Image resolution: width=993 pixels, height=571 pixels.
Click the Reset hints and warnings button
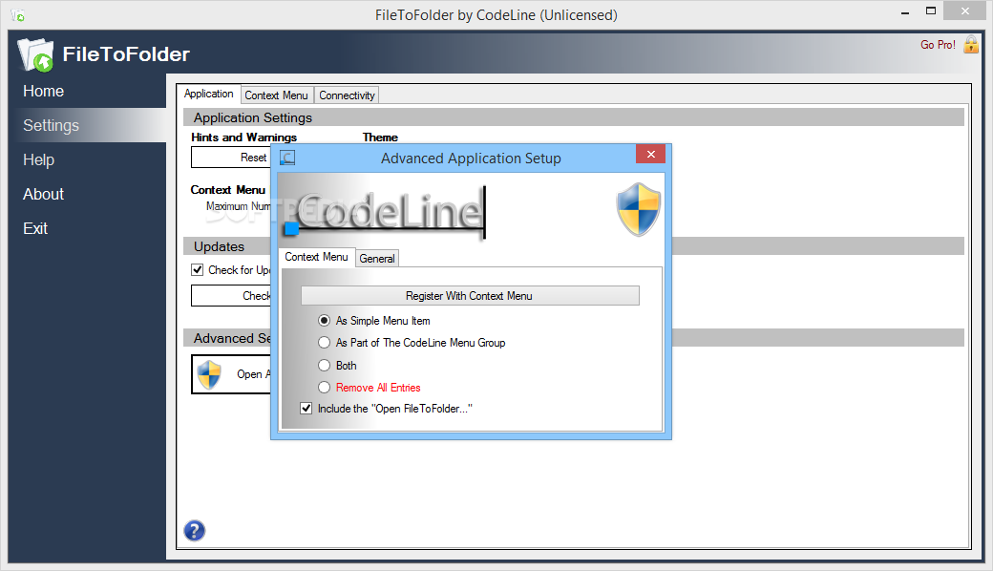pyautogui.click(x=231, y=158)
